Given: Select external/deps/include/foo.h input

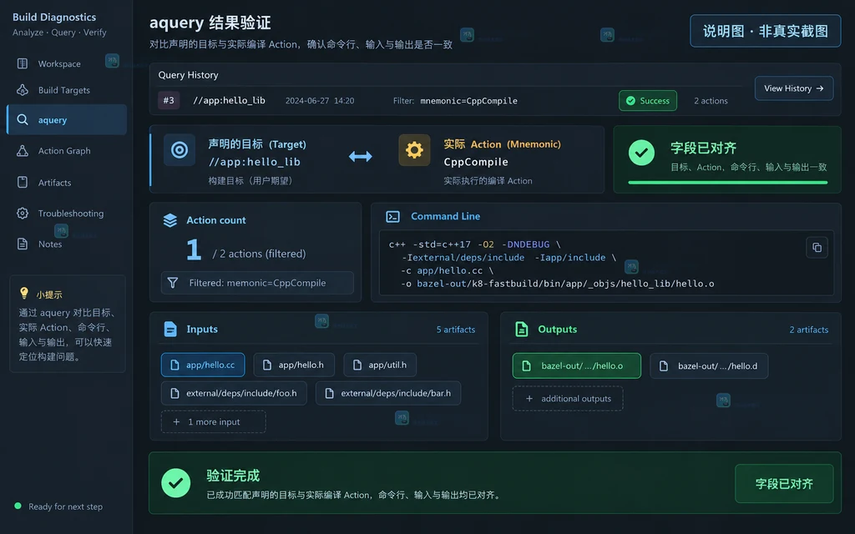Looking at the screenshot, I should tap(234, 393).
